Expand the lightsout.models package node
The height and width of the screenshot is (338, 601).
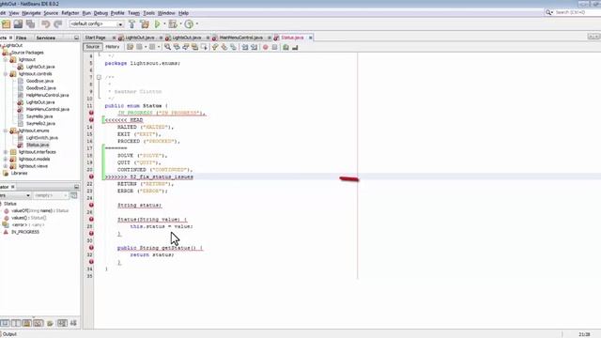(6, 159)
